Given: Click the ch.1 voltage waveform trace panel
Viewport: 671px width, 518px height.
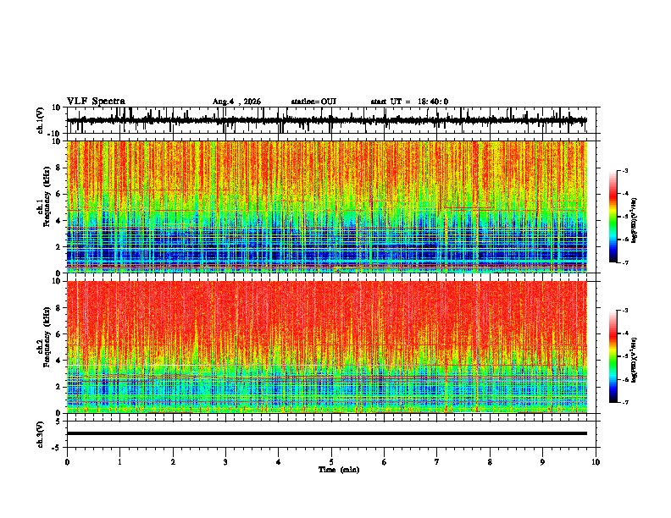Looking at the screenshot, I should [x=331, y=120].
